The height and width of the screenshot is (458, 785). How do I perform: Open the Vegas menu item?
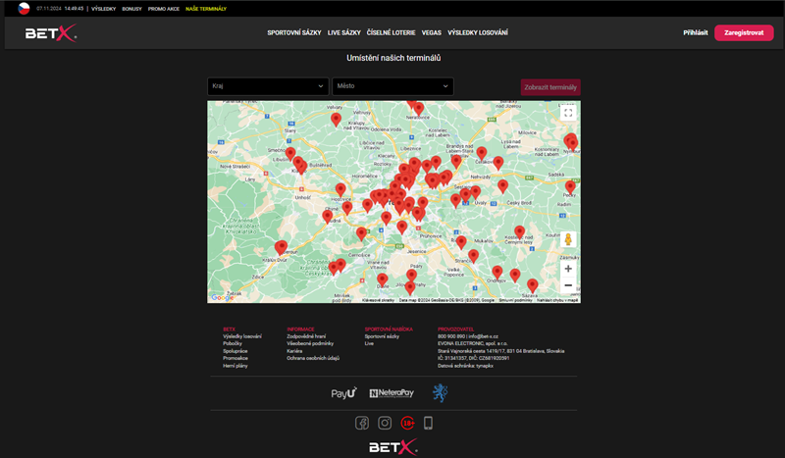click(432, 33)
